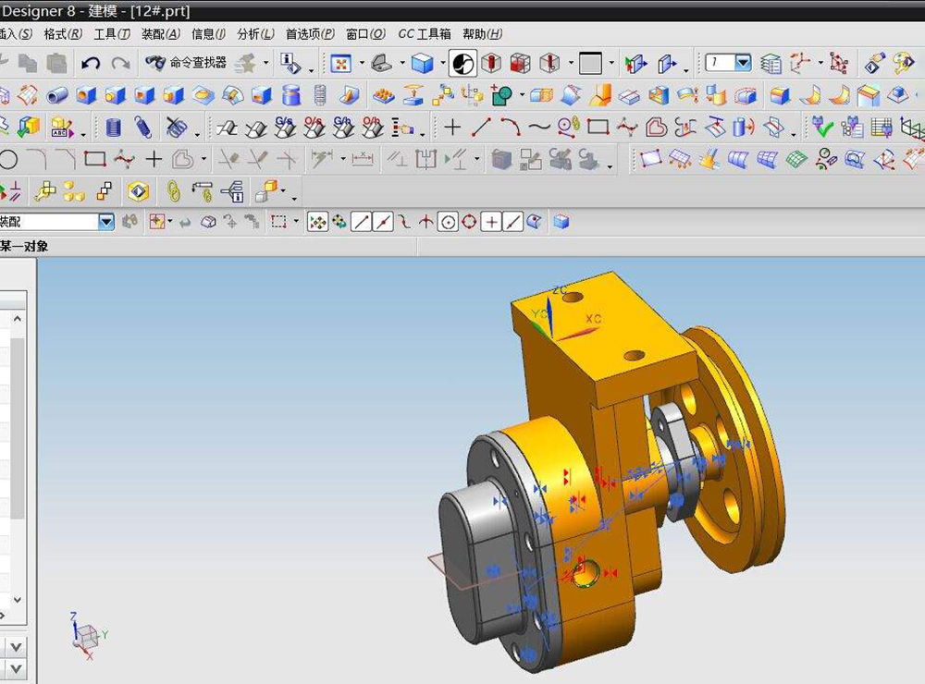The width and height of the screenshot is (925, 684).
Task: Click the Add Component yellow cubes icon
Action: coord(74,191)
